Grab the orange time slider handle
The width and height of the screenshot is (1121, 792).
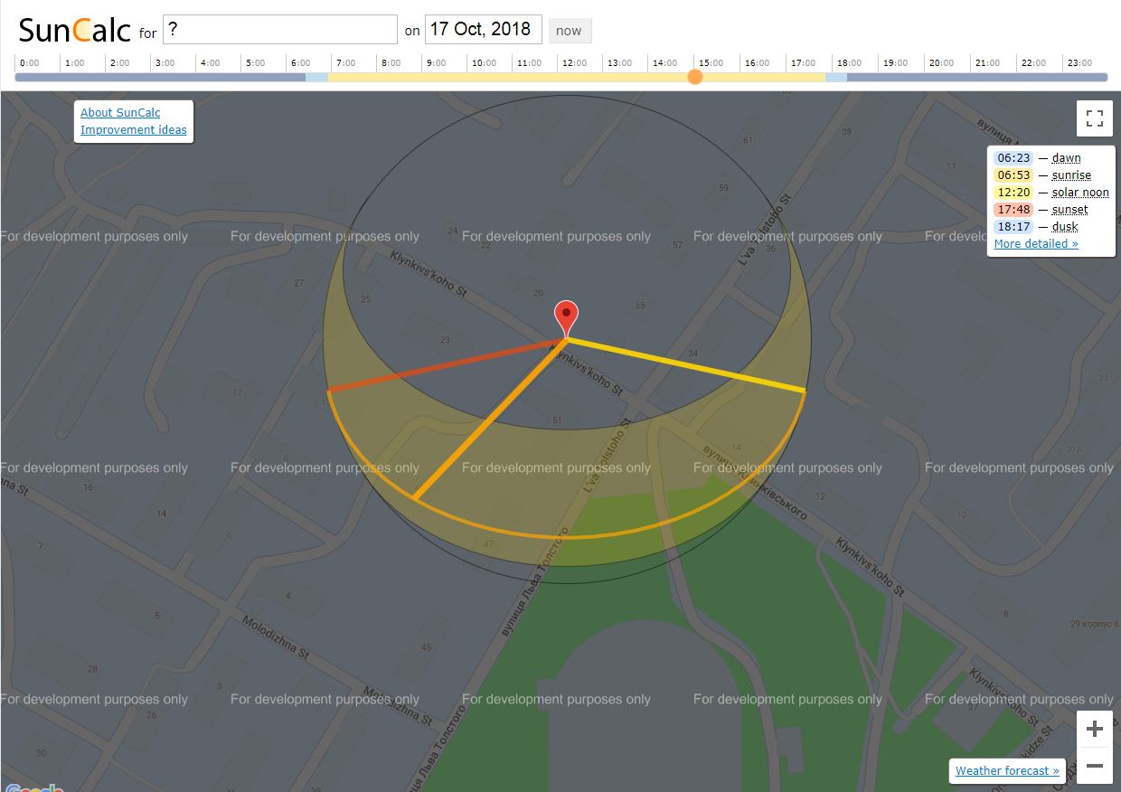click(x=695, y=77)
